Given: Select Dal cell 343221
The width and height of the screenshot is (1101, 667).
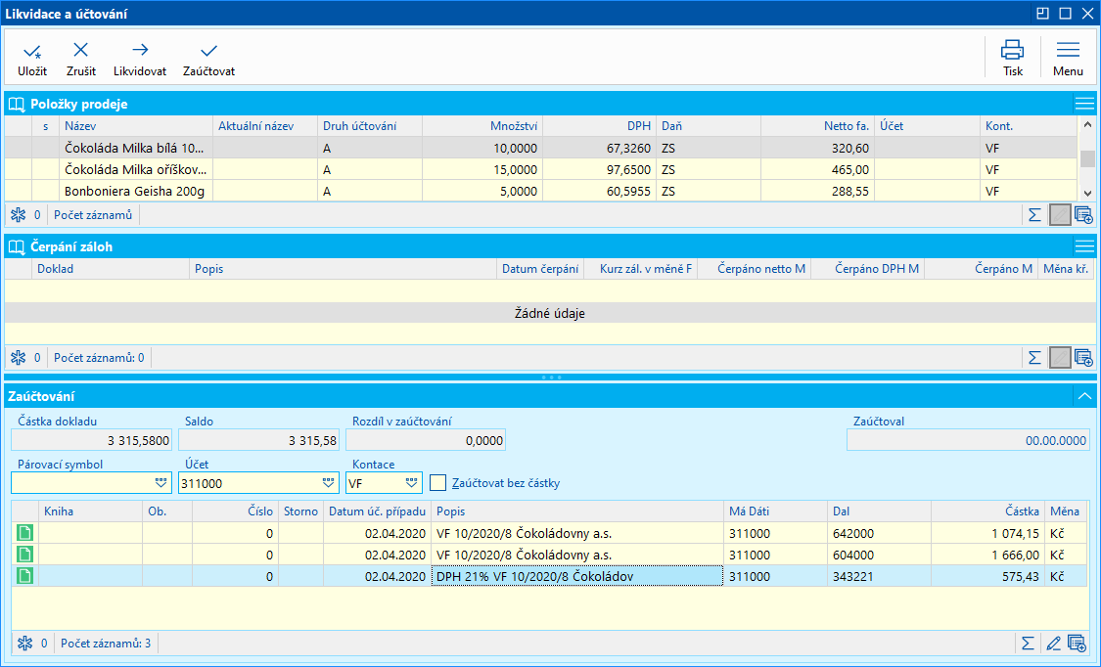Looking at the screenshot, I should click(x=879, y=576).
